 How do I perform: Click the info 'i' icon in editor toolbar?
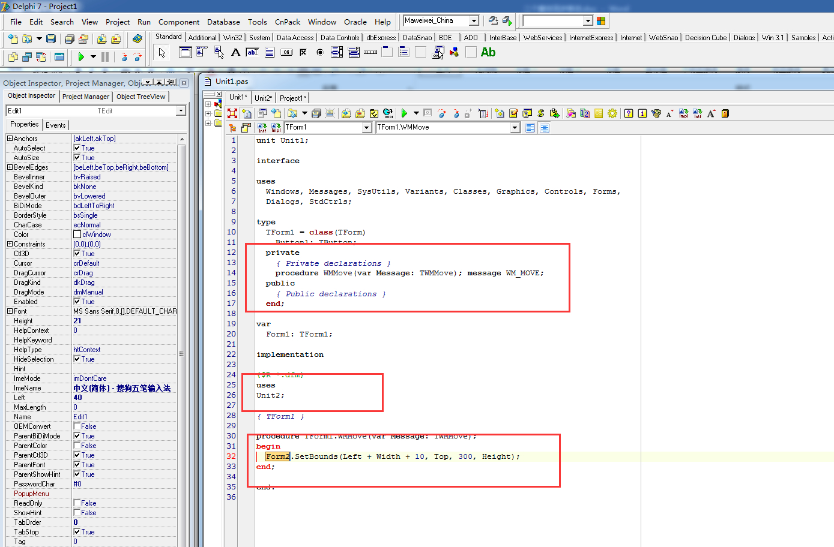[x=642, y=113]
